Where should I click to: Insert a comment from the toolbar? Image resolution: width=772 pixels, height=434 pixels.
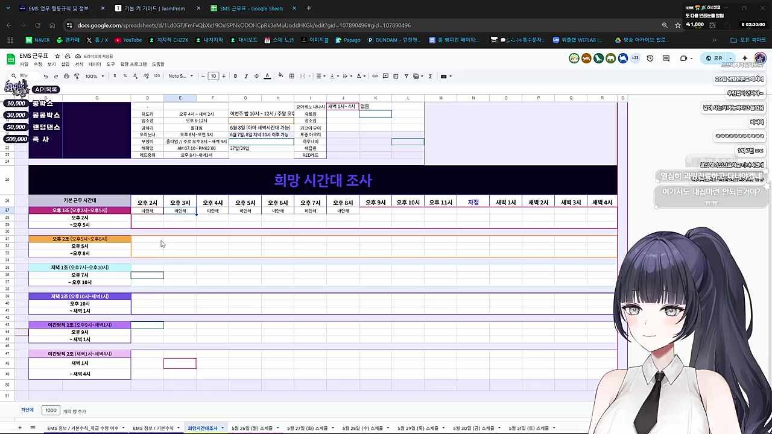(x=385, y=77)
